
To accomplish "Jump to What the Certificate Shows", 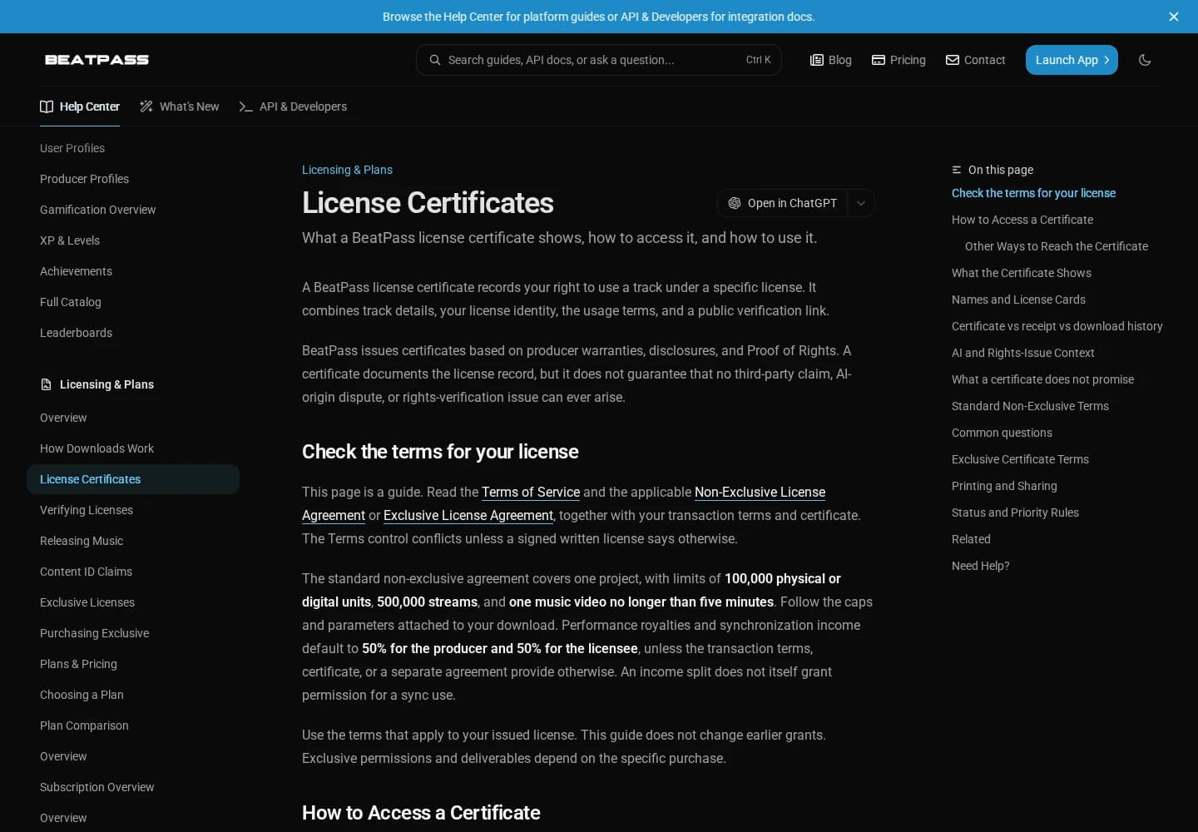I will click(1022, 273).
